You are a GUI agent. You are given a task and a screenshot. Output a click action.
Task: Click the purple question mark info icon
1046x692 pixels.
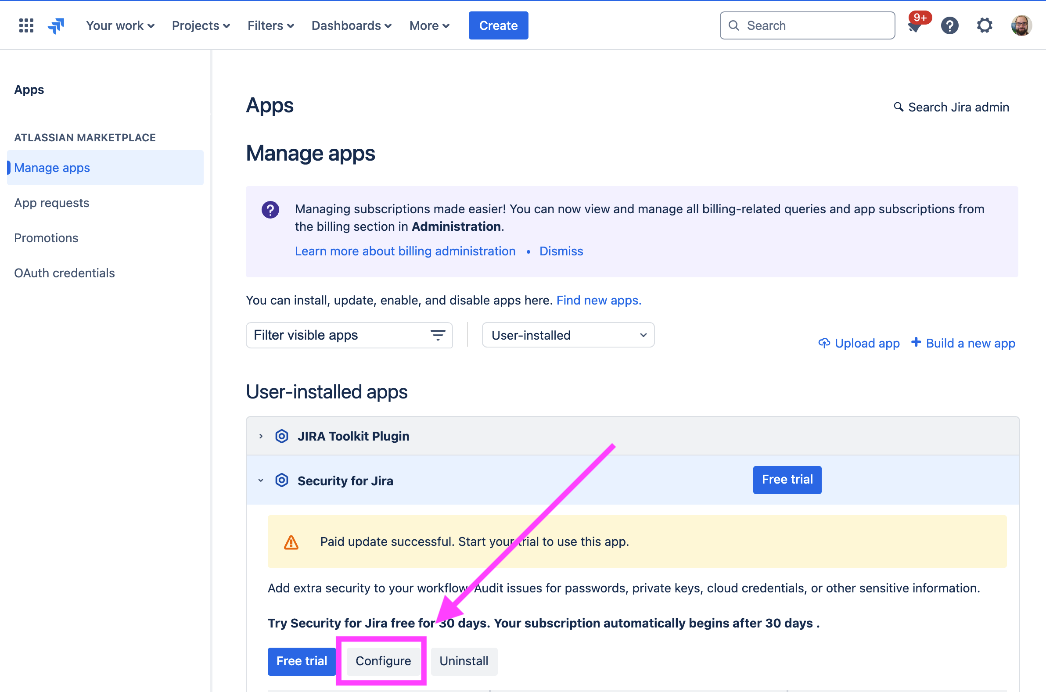[x=270, y=210]
